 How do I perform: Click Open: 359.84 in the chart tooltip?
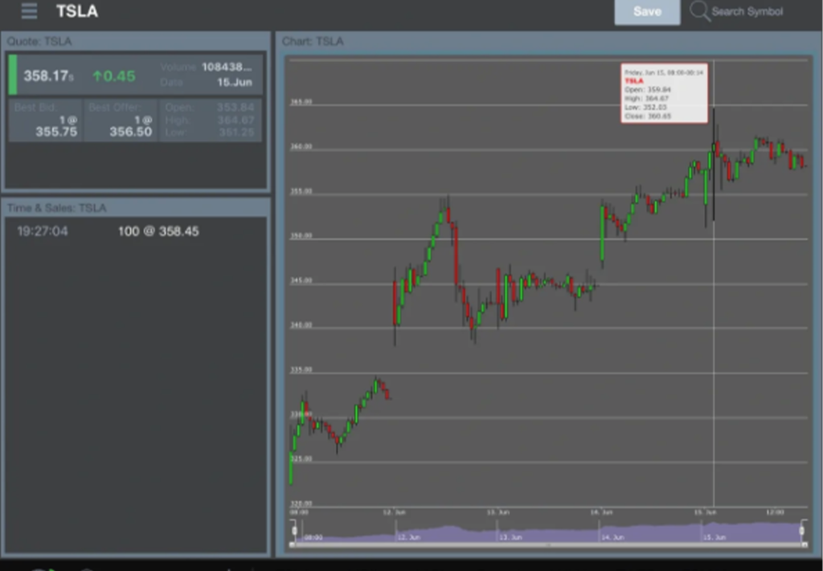[648, 90]
